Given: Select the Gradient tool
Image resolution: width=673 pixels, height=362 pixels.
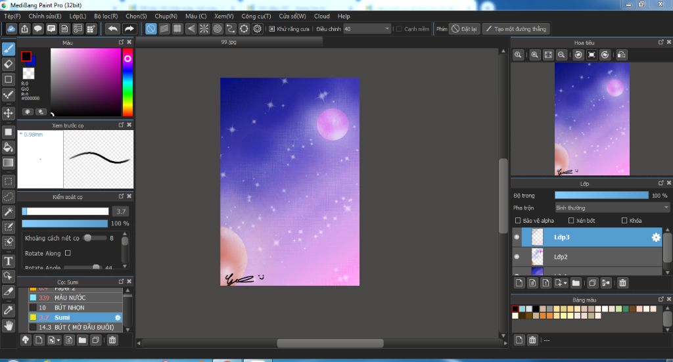Looking at the screenshot, I should (8, 162).
